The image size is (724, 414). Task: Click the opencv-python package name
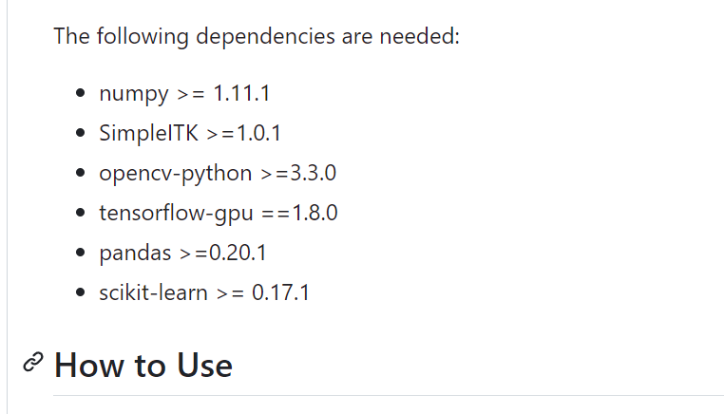tap(176, 174)
